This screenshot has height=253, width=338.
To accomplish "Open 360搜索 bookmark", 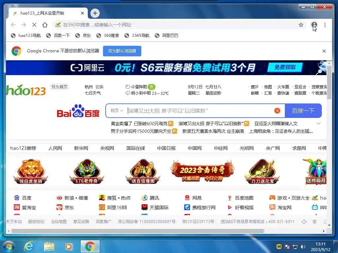I will pos(108,36).
